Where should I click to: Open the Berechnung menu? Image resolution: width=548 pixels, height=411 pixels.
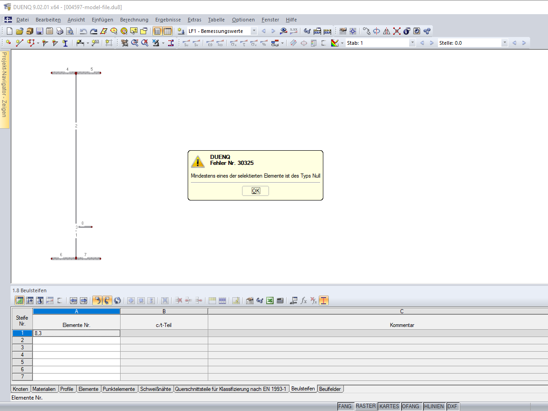[134, 20]
